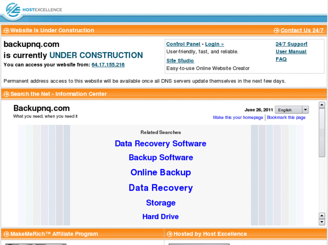Open the English language dropdown
328x245 pixels.
click(x=292, y=110)
